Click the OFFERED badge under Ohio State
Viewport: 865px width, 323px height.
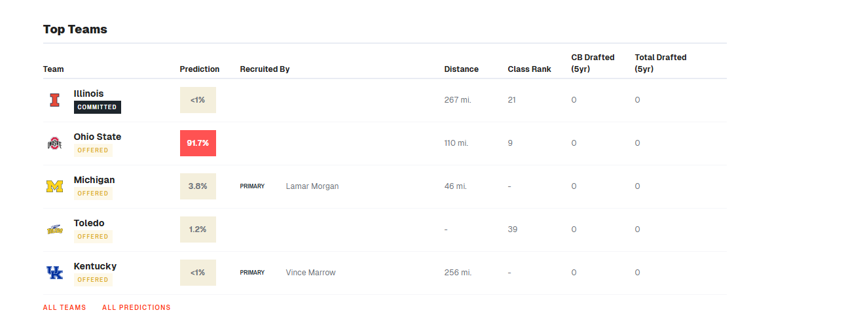point(92,150)
